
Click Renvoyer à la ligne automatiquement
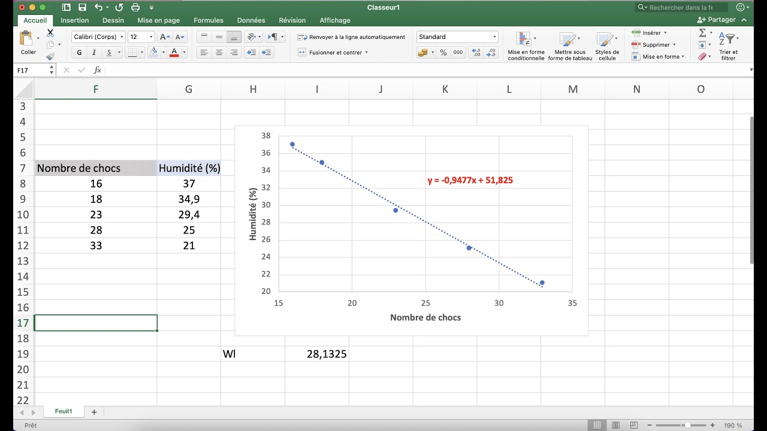[351, 37]
